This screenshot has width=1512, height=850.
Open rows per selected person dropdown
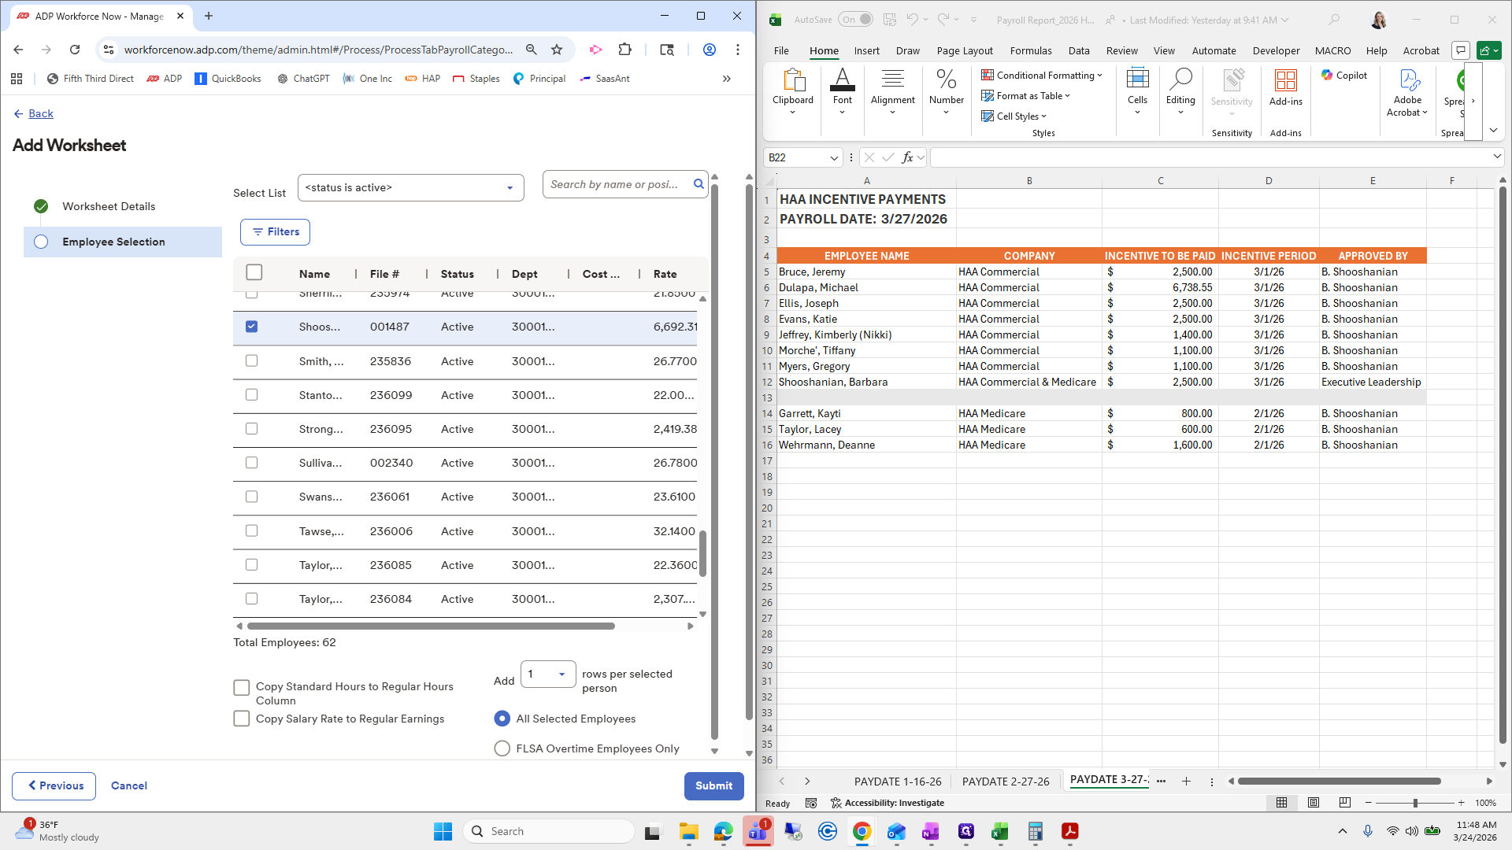[x=548, y=674]
